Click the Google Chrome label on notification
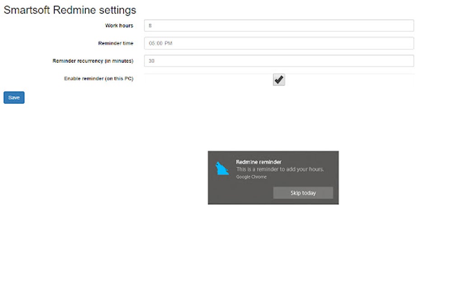 point(251,177)
